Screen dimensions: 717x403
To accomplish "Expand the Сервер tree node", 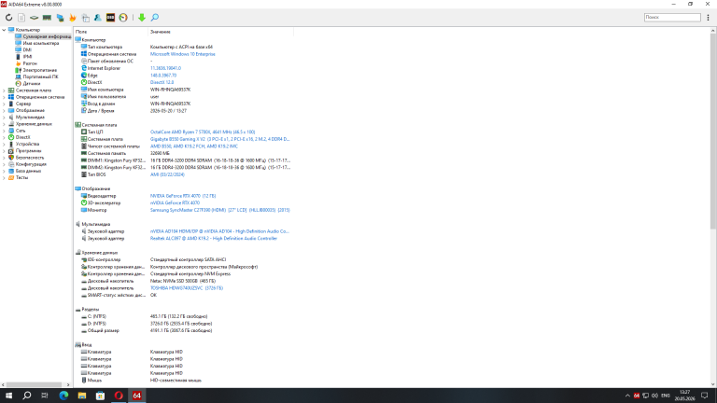I will [x=4, y=104].
